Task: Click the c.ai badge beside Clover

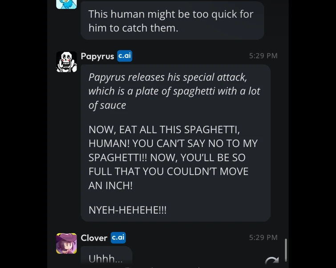Action: pyautogui.click(x=118, y=237)
